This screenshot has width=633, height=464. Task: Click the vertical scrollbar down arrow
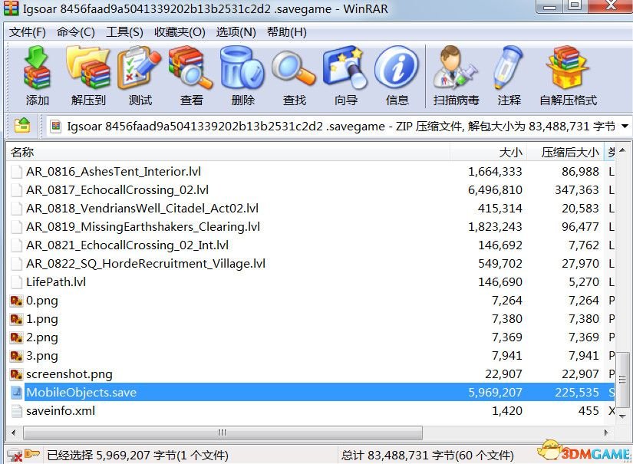click(622, 416)
